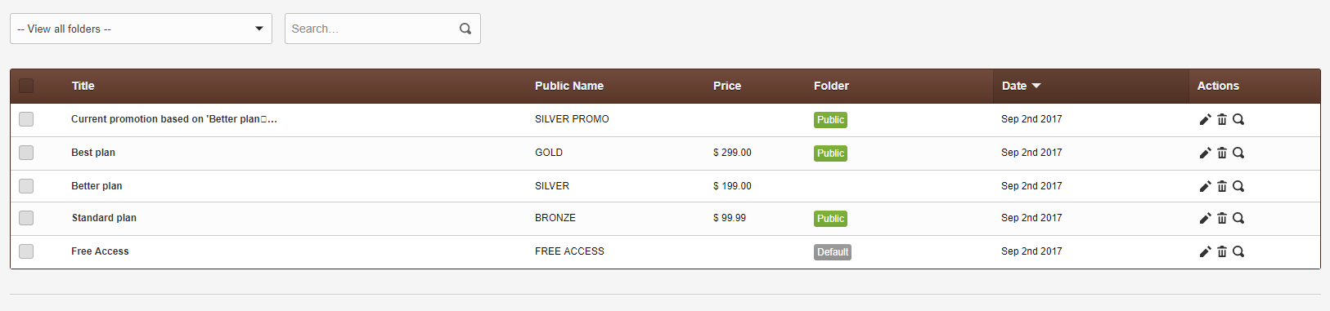Preview the Standard plan with magnifier icon

pyautogui.click(x=1238, y=218)
